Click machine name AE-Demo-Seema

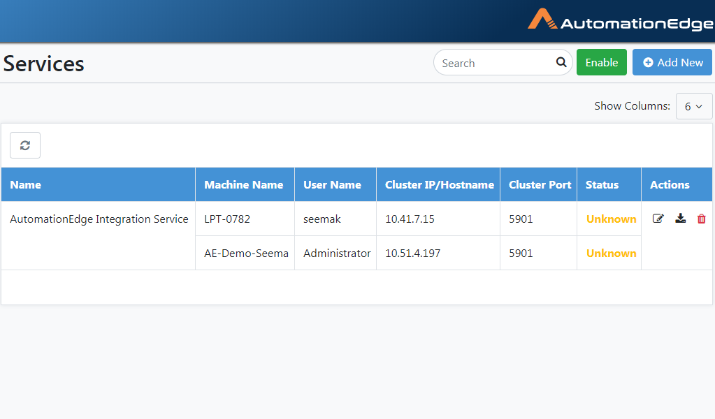pyautogui.click(x=246, y=253)
